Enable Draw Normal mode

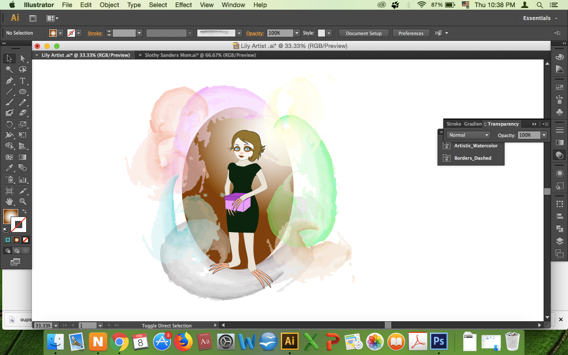(x=8, y=251)
